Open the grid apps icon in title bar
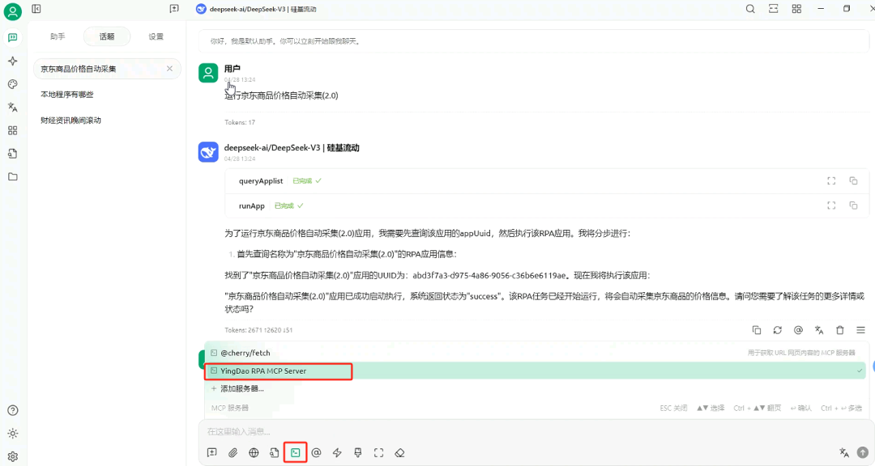875x466 pixels. (x=797, y=9)
